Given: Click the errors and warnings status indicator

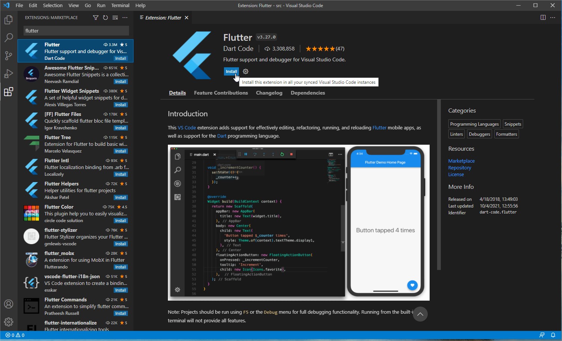Looking at the screenshot, I should (x=15, y=335).
